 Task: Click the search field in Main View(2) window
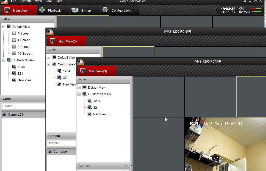click(61, 143)
